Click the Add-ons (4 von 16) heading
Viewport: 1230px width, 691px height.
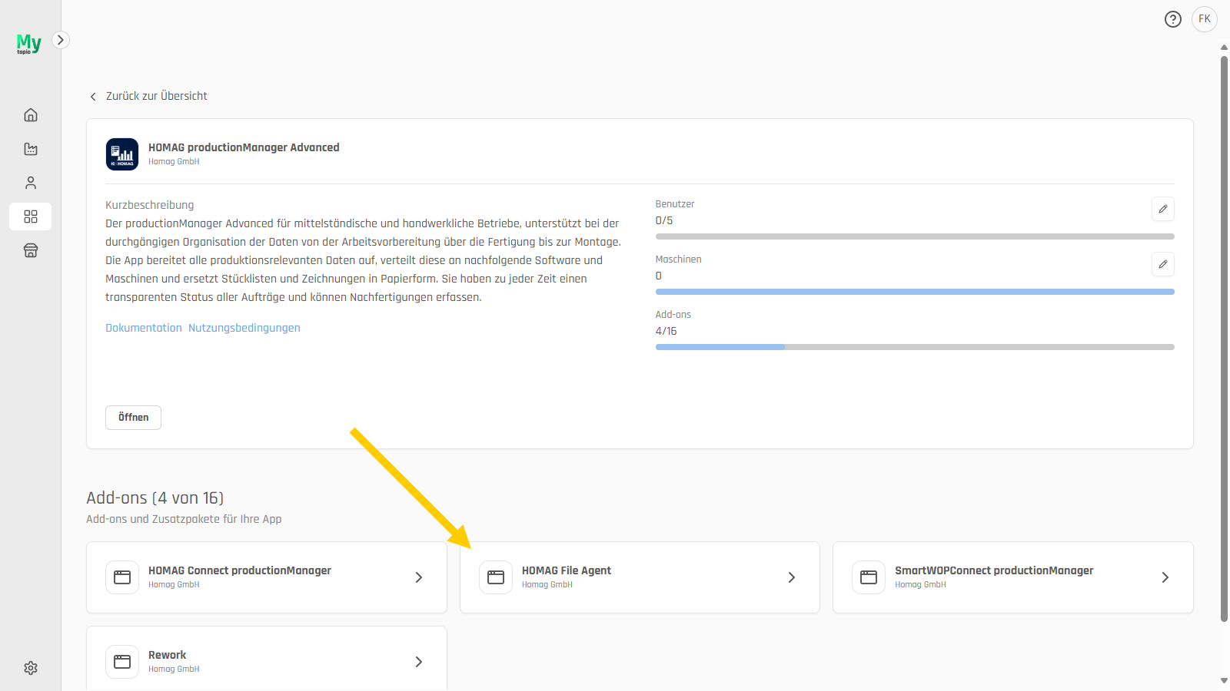[x=155, y=498]
